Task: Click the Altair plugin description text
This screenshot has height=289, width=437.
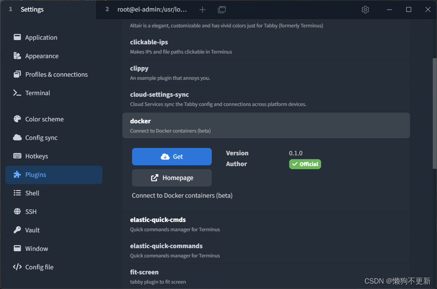Action: [x=226, y=26]
